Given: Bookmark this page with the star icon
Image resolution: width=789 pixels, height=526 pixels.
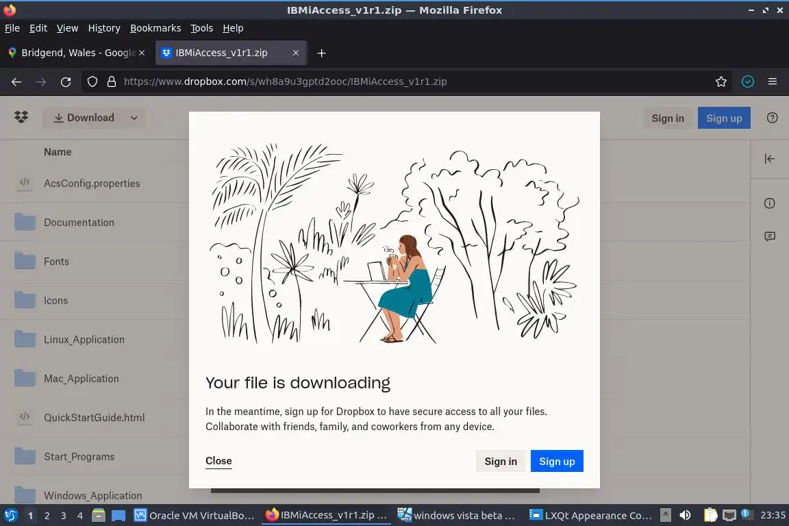Looking at the screenshot, I should (x=721, y=82).
